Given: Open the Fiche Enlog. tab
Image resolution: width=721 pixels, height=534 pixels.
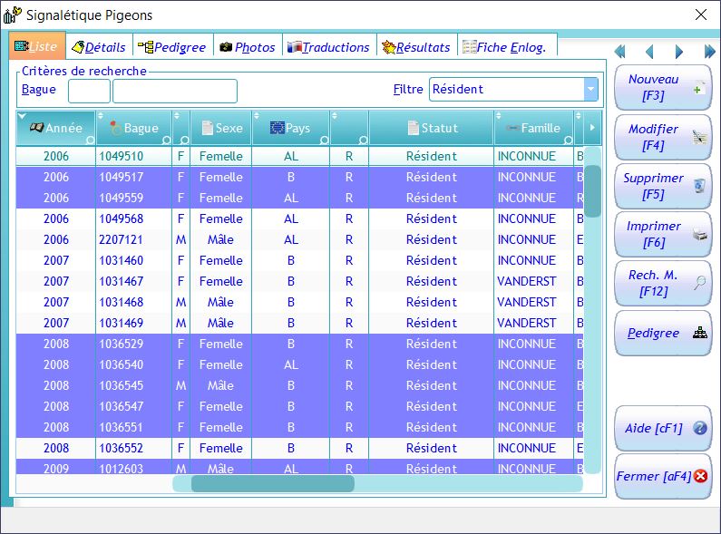Looking at the screenshot, I should point(507,47).
